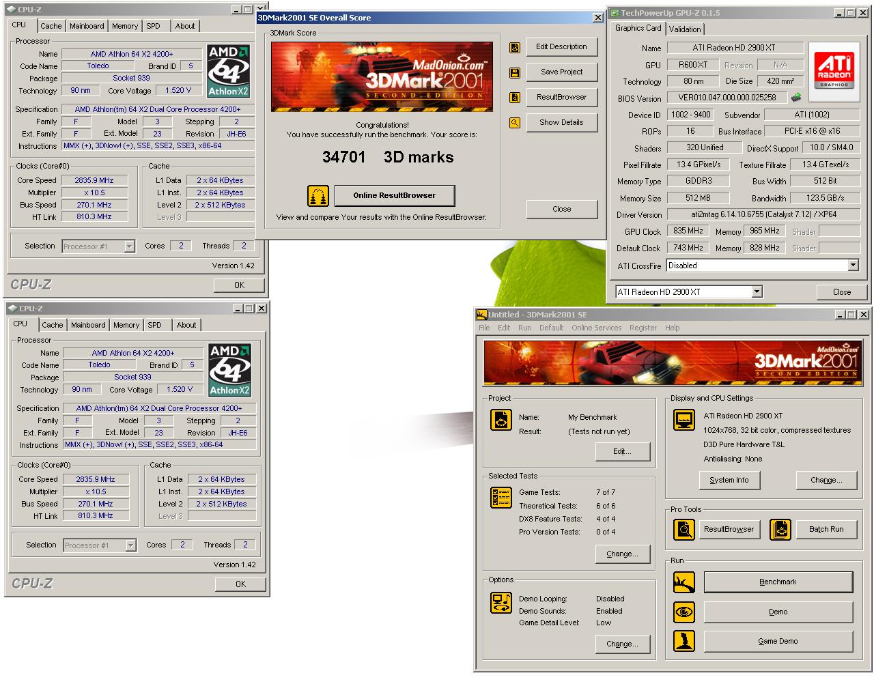This screenshot has width=874, height=699.
Task: Click the Online ResultBrowser button
Action: 394,196
